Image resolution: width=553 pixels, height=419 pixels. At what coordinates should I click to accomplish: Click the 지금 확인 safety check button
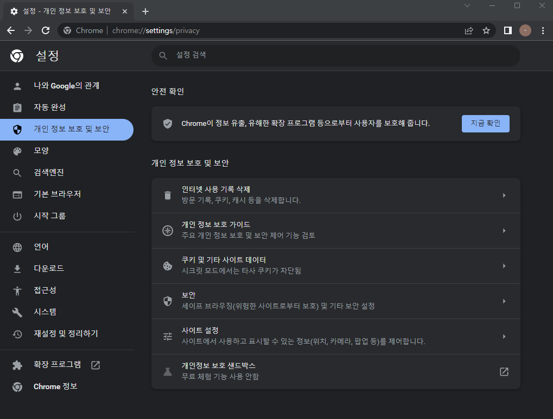pos(486,123)
